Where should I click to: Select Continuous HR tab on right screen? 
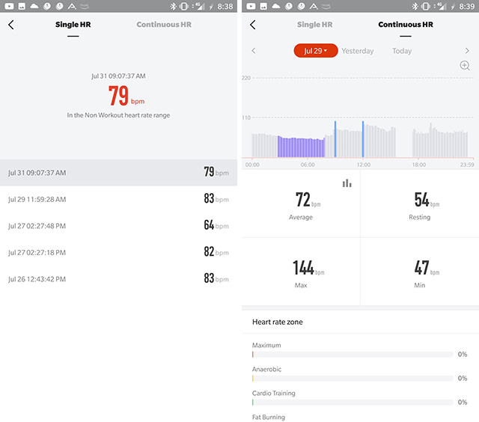tap(406, 25)
